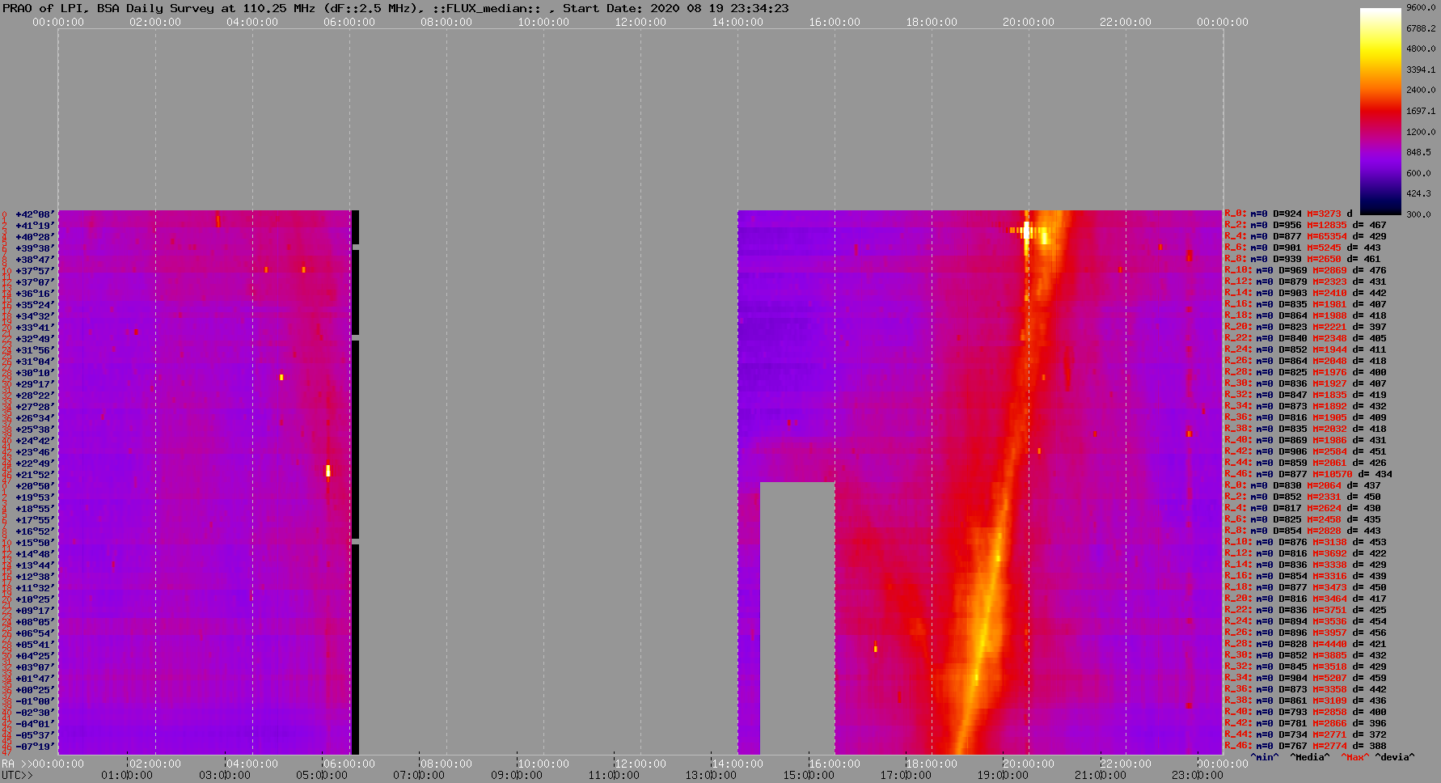Screen dimensions: 1441x783
Task: Select the stat row showing M=1835
Action: click(x=1305, y=395)
